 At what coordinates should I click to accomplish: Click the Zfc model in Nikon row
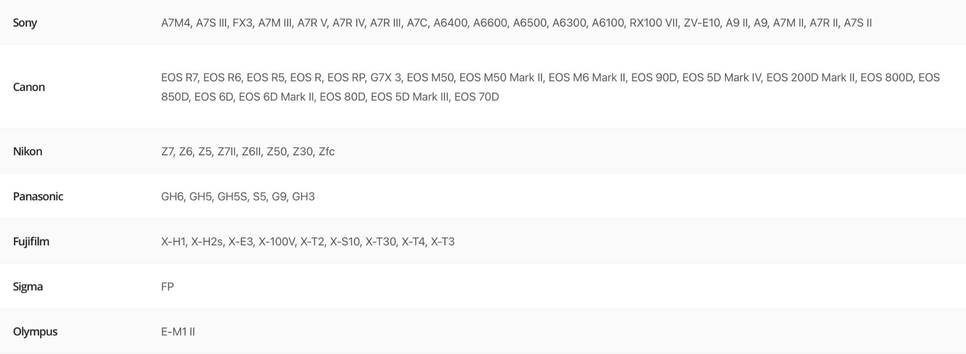click(x=327, y=151)
